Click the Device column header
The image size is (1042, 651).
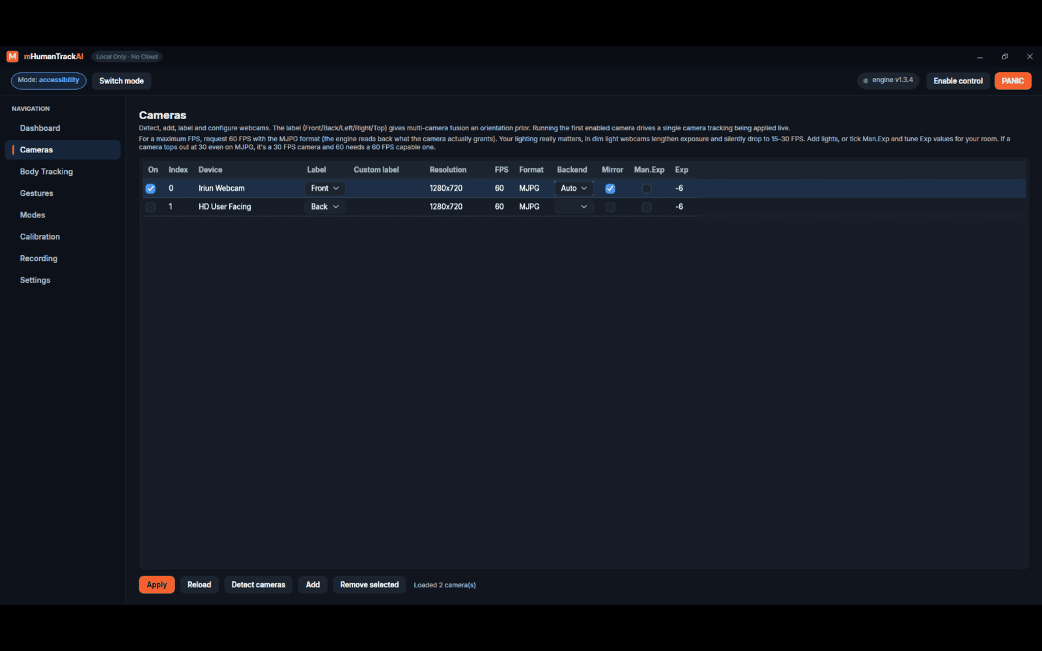point(210,170)
